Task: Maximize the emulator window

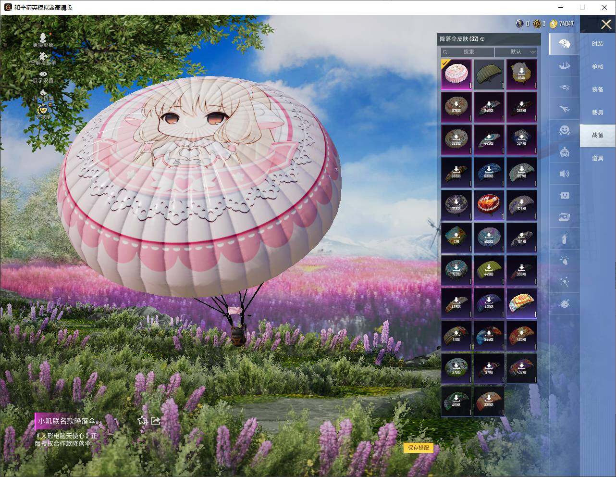Action: (x=582, y=7)
